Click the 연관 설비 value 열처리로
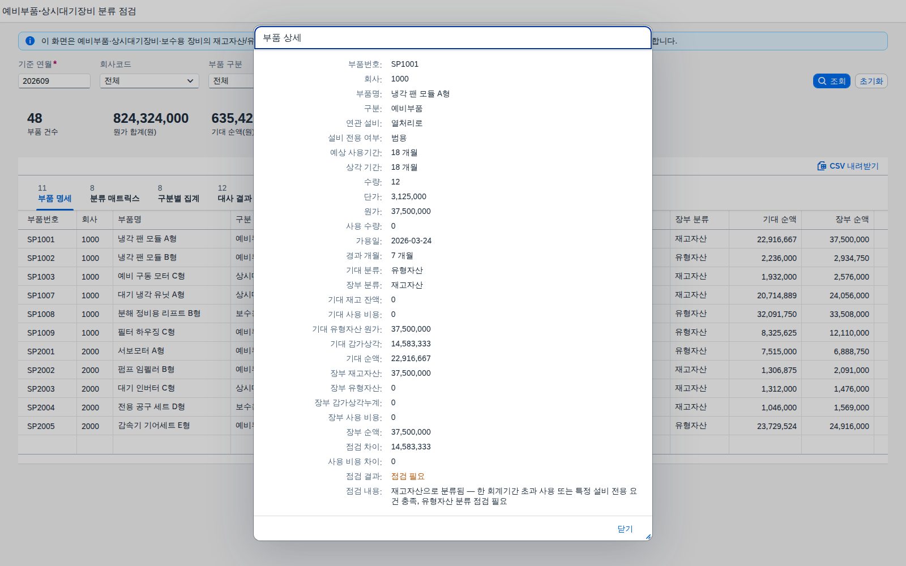Image resolution: width=906 pixels, height=566 pixels. [x=407, y=123]
